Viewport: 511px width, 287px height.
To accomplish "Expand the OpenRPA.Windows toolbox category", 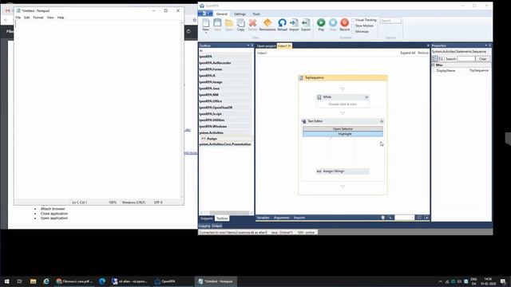I will tap(225, 126).
